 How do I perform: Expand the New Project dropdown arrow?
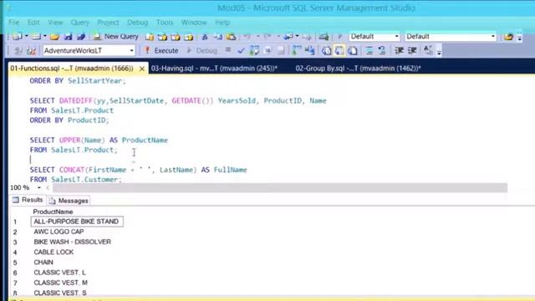[26, 36]
